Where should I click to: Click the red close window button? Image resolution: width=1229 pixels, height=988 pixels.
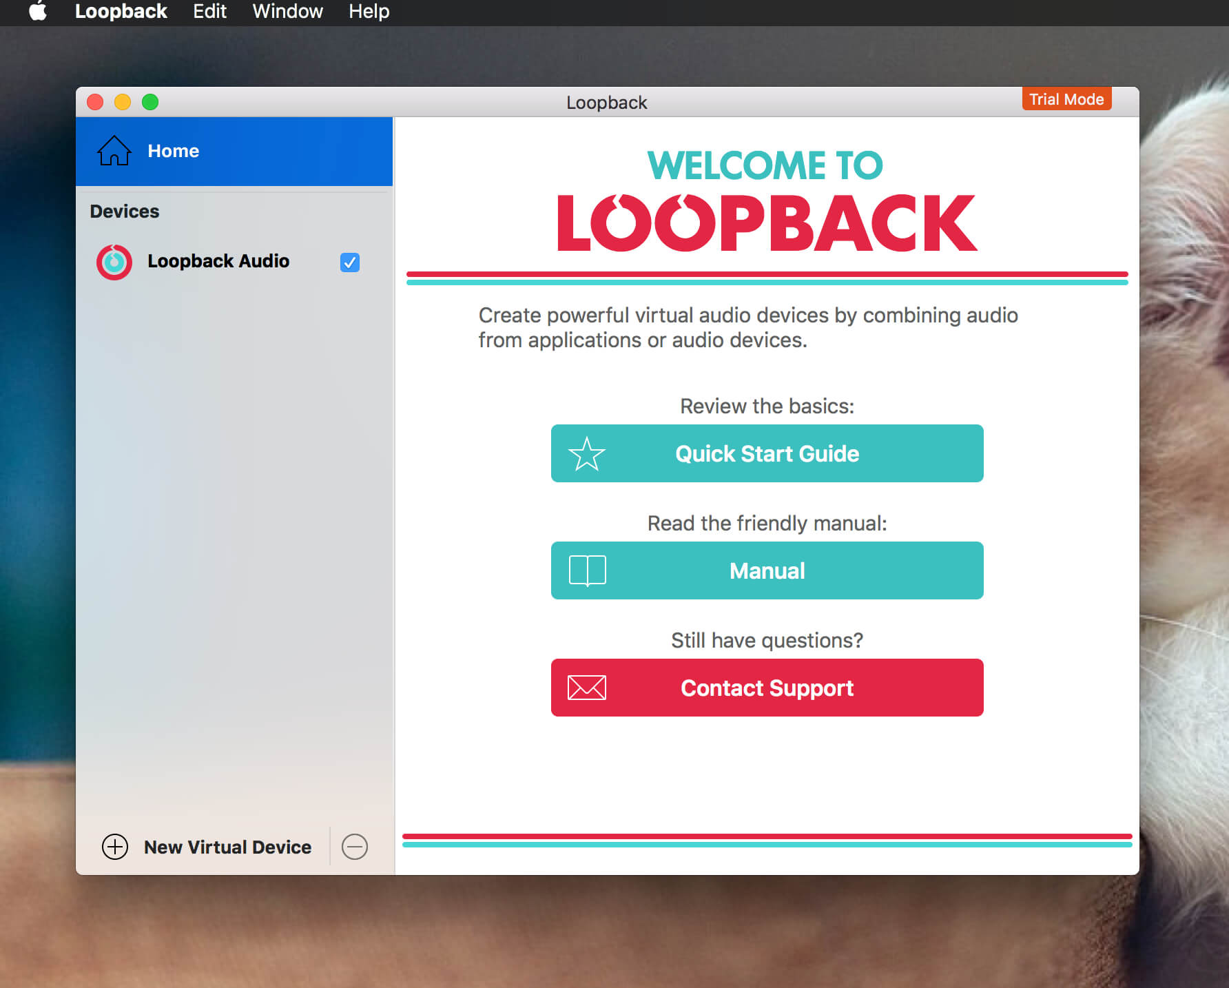pyautogui.click(x=95, y=102)
